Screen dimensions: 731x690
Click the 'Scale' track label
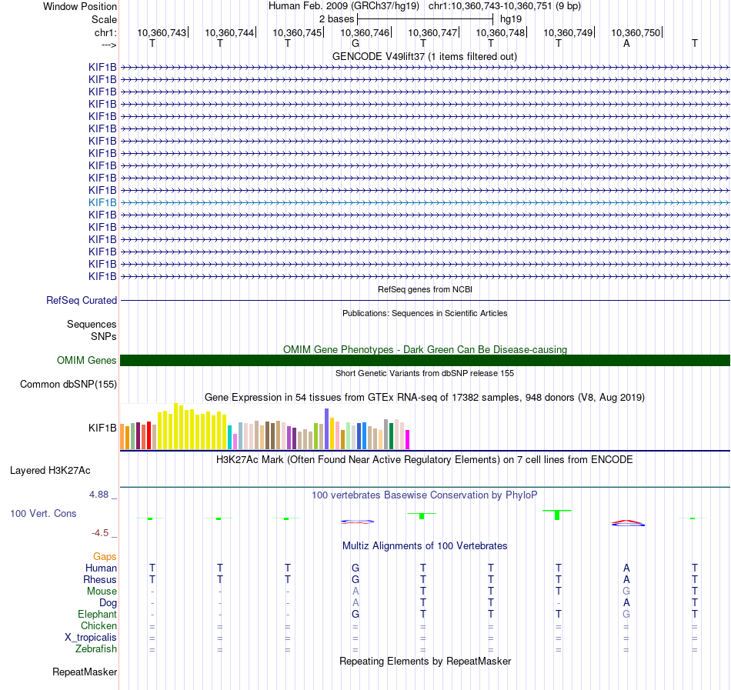pyautogui.click(x=104, y=19)
